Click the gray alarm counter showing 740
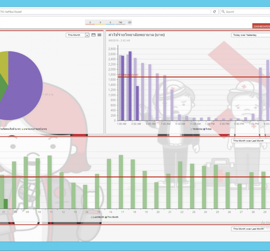The width and height of the screenshot is (270, 251). click(x=120, y=23)
